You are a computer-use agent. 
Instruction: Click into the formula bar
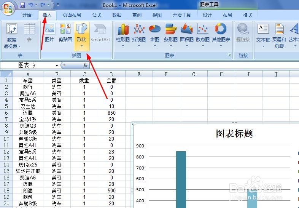pos(194,65)
